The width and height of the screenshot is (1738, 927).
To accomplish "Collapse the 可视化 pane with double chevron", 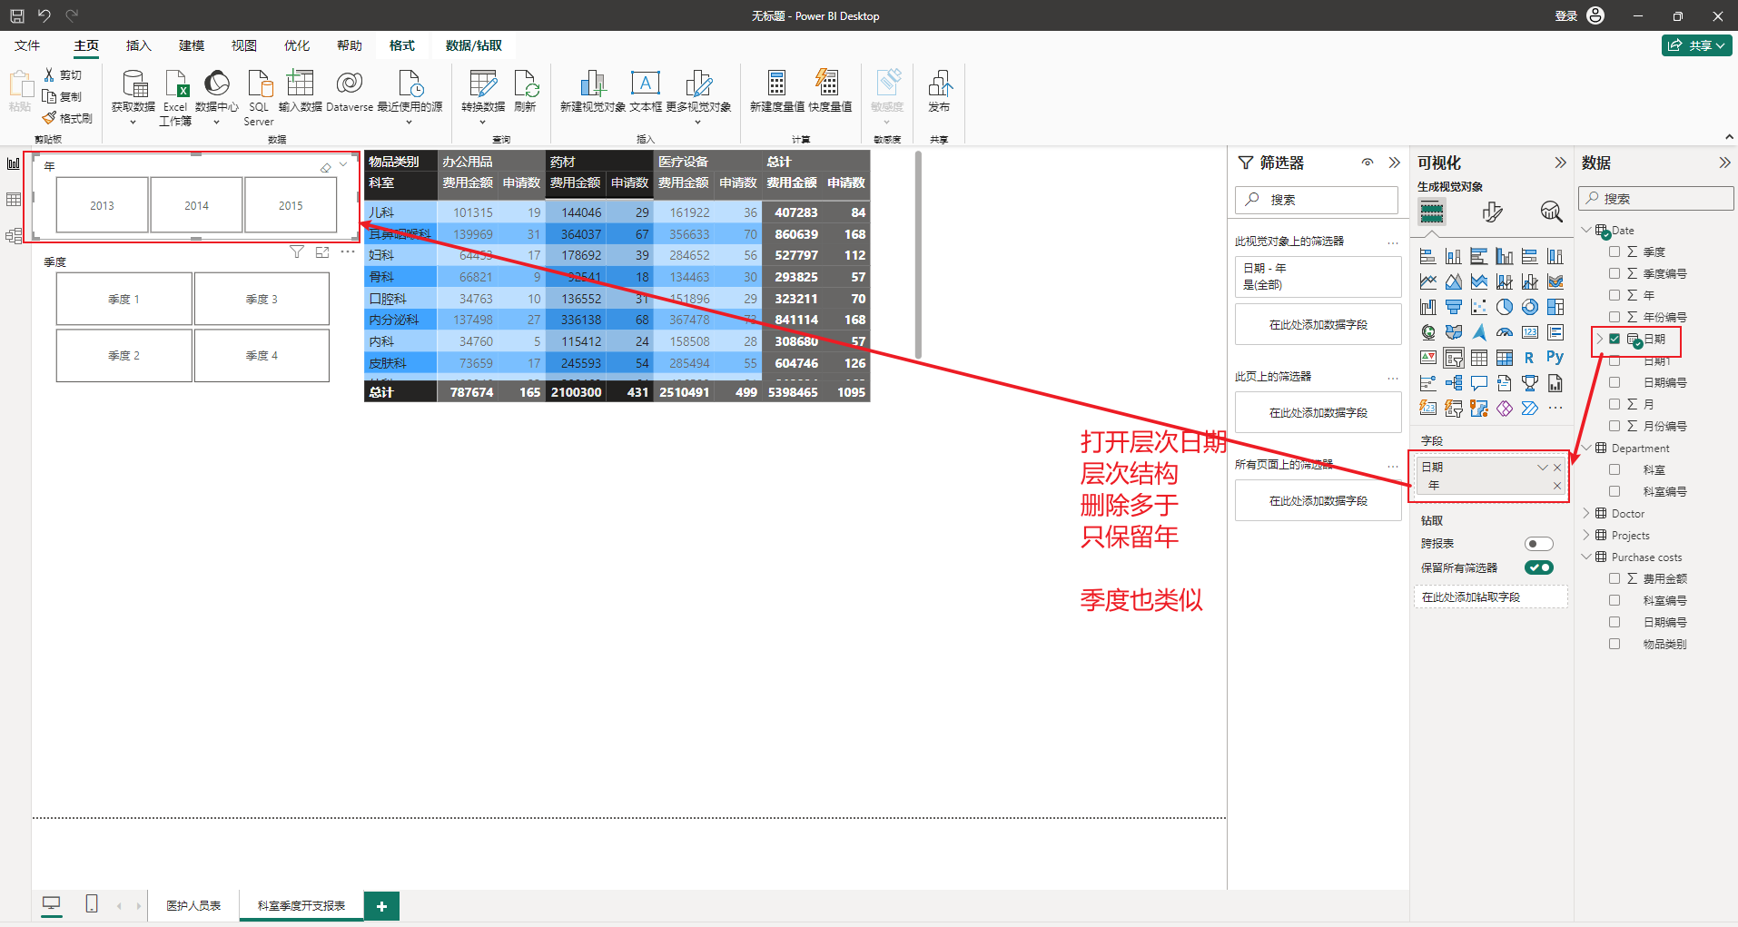I will [x=1560, y=163].
